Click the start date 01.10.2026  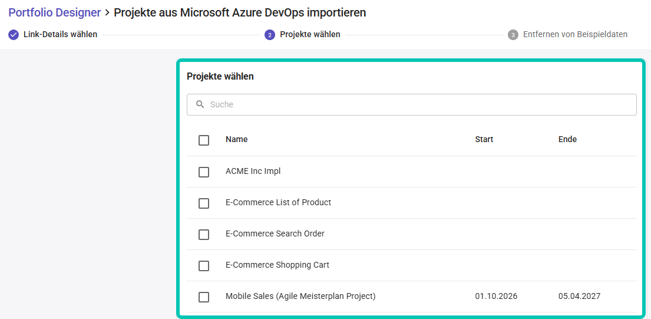[497, 296]
